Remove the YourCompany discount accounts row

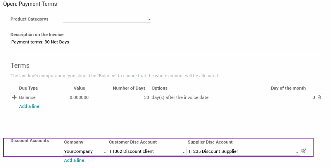point(303,151)
